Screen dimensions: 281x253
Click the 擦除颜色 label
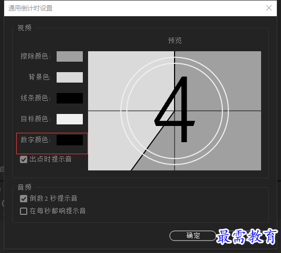(x=36, y=56)
